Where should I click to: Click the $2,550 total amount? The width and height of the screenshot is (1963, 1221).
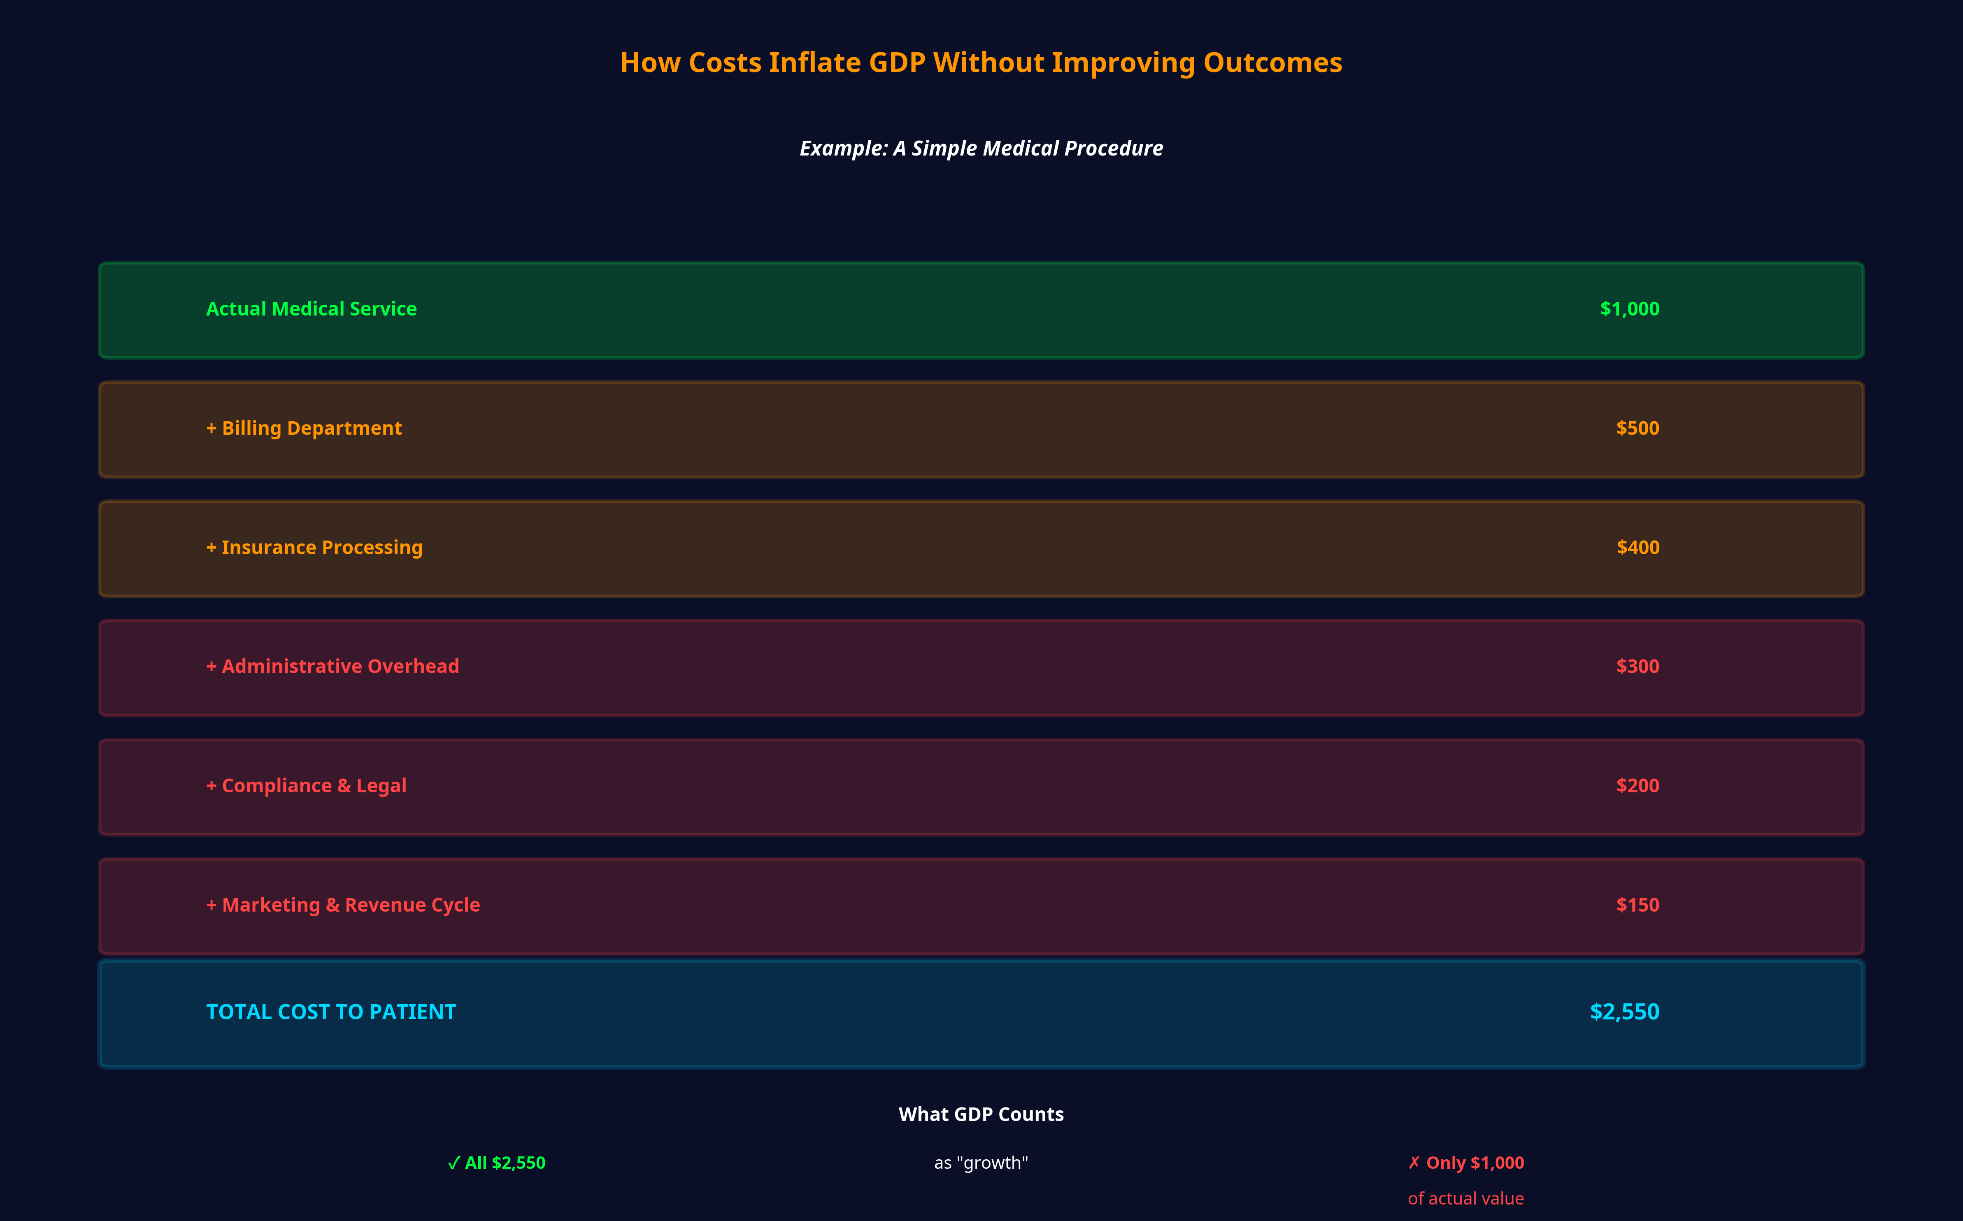[x=1624, y=1013]
